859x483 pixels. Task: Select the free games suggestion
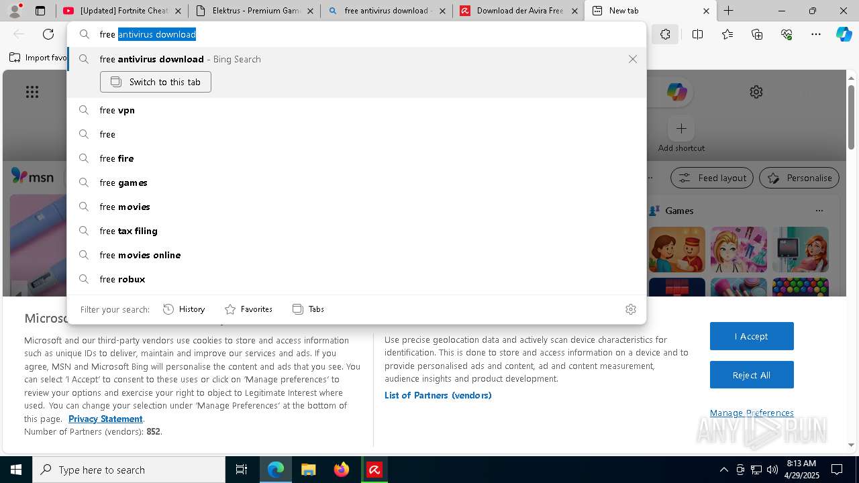[x=356, y=182]
